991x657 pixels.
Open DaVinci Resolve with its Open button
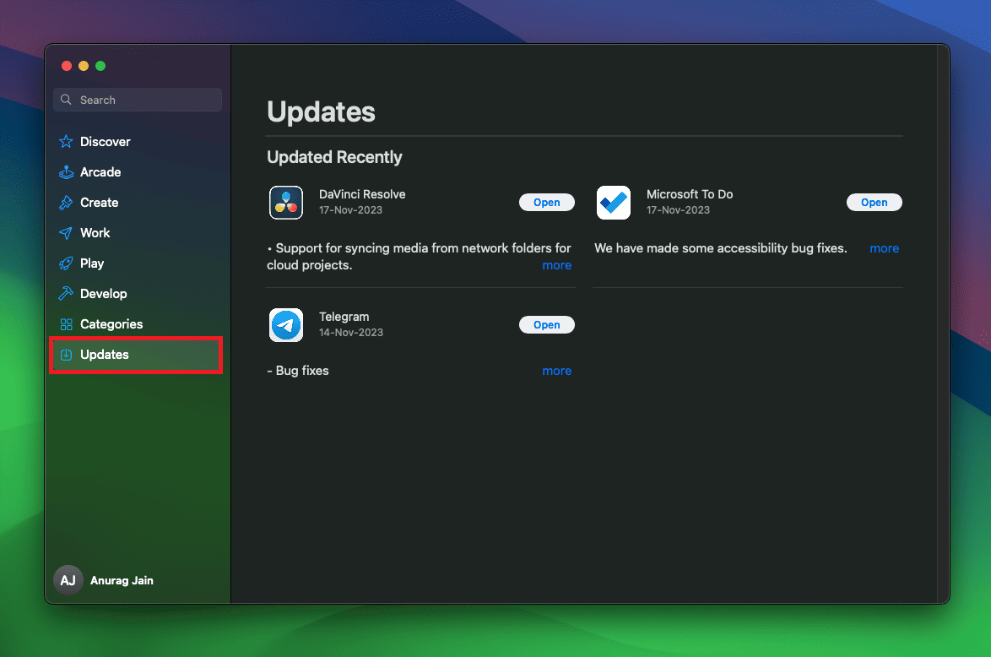[x=547, y=203]
